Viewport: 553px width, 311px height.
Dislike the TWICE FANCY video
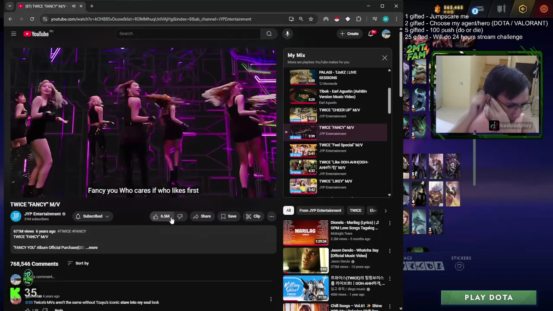tap(180, 216)
